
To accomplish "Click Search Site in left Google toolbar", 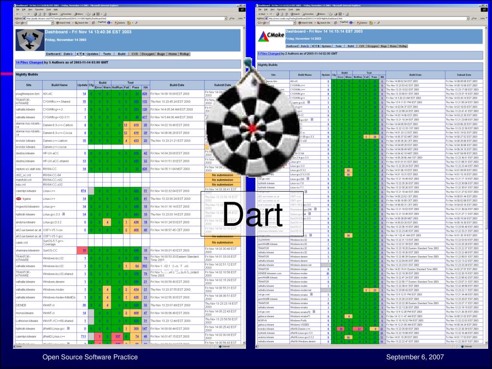I will [82, 23].
